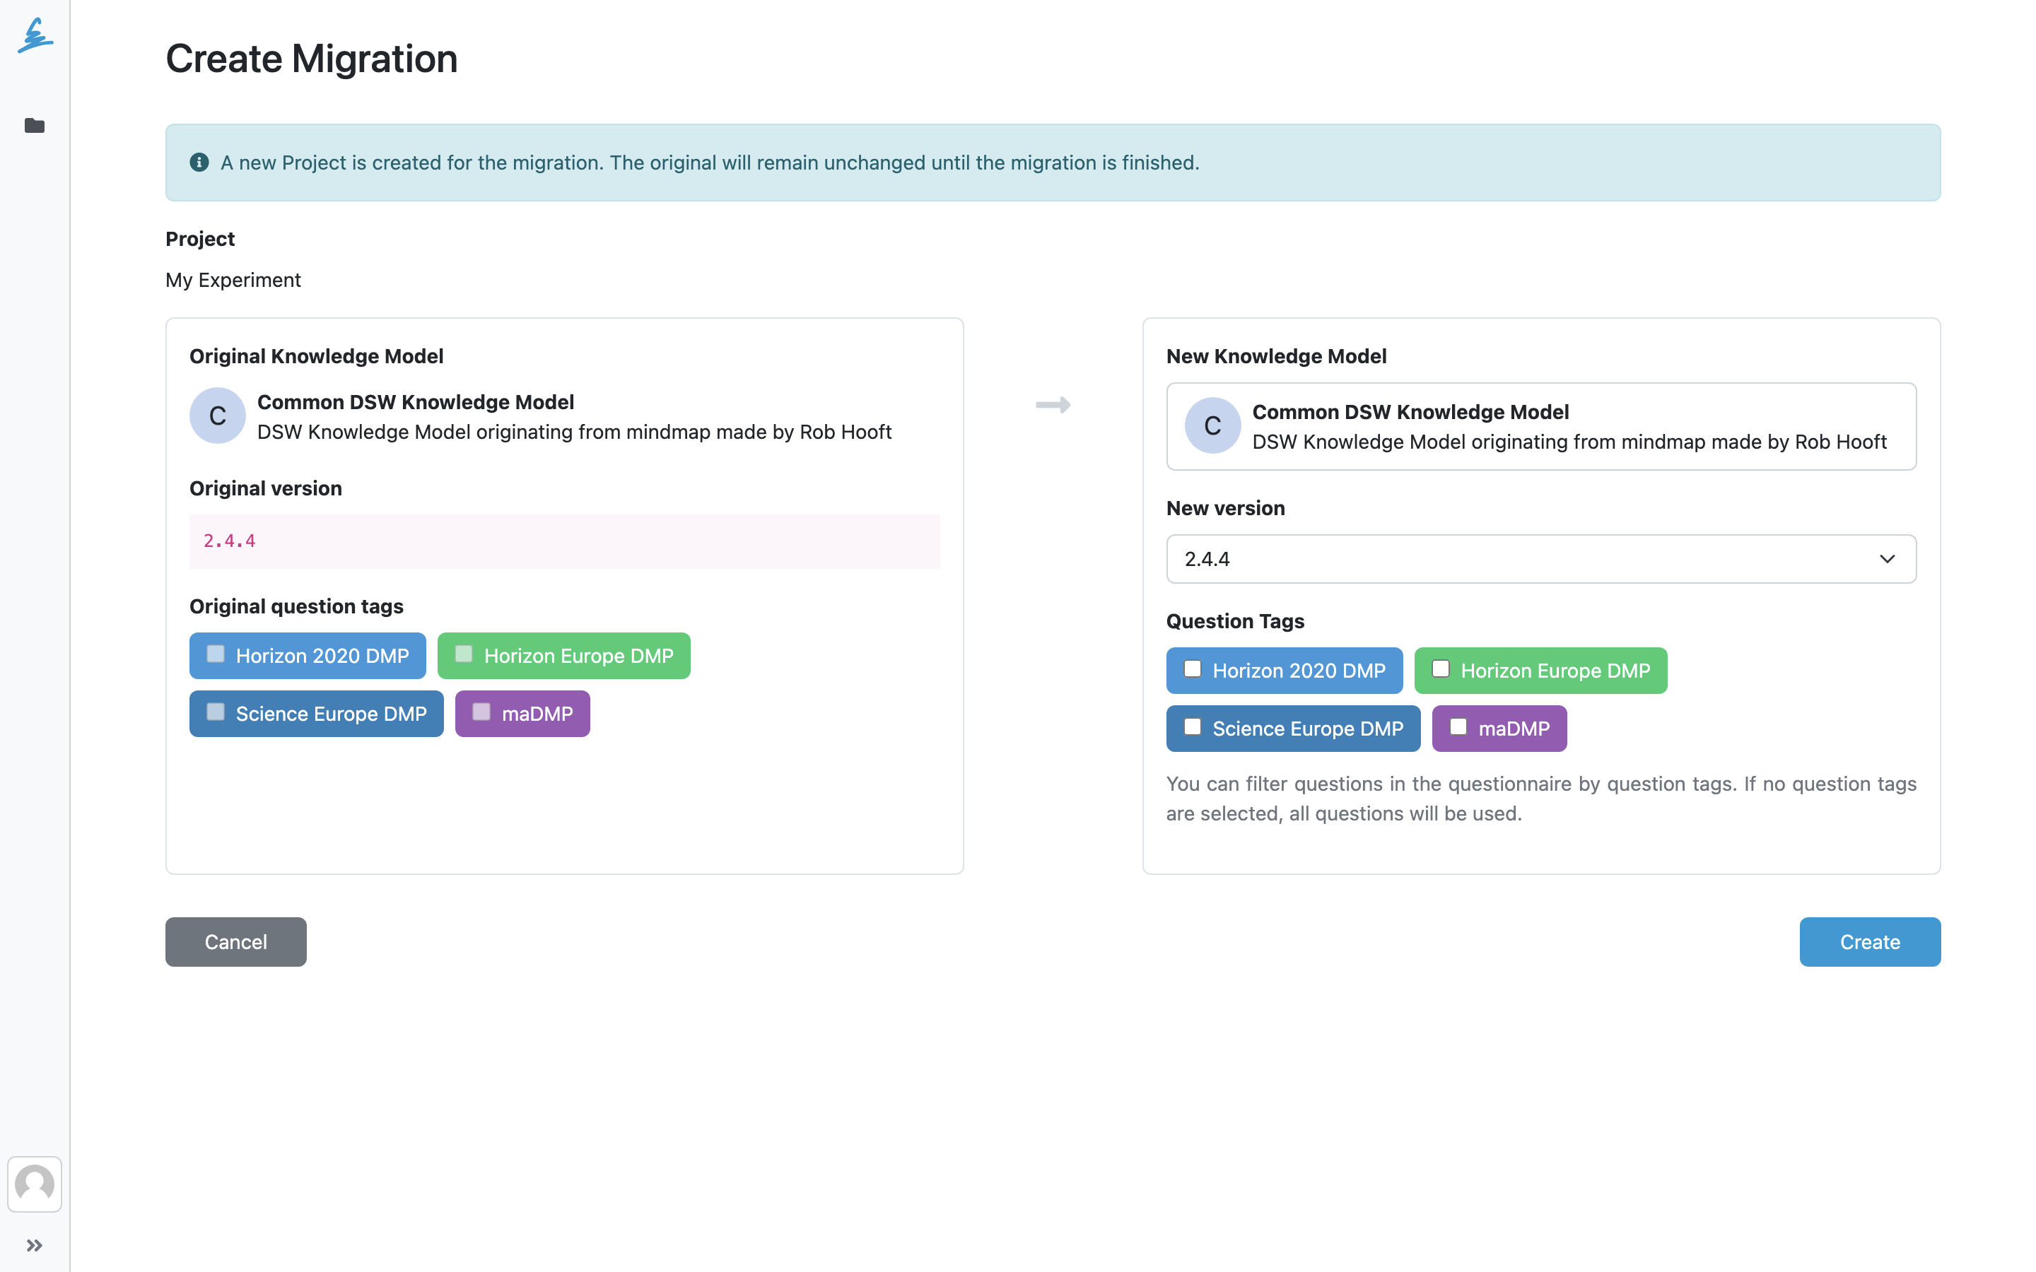Expand the sidebar with double chevron

(35, 1245)
